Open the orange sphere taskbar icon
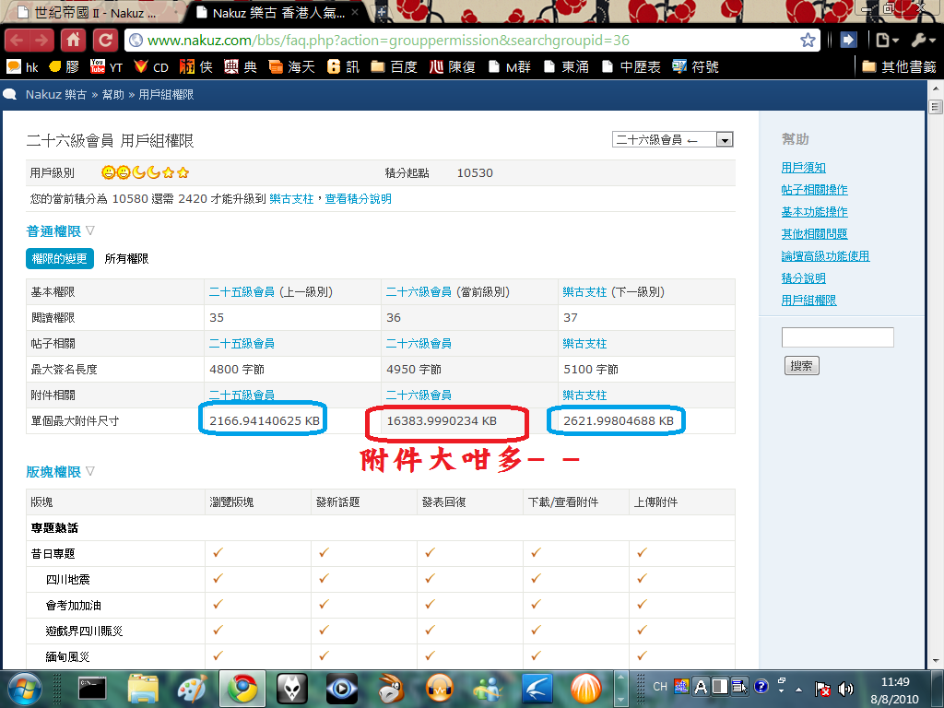 585,688
